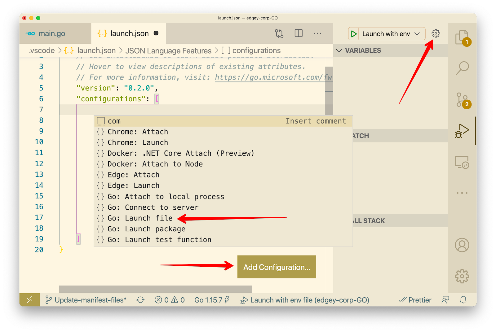496x332 pixels.
Task: Click Launch with env file status bar item
Action: pyautogui.click(x=305, y=300)
